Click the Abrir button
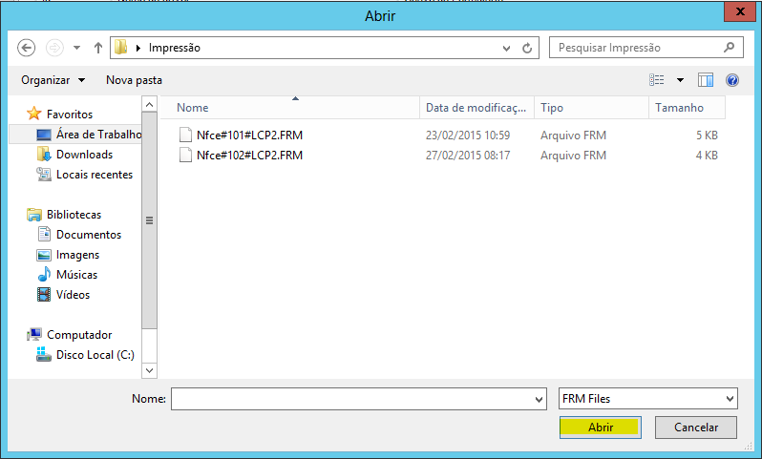Viewport: 762px width, 459px height. click(601, 428)
